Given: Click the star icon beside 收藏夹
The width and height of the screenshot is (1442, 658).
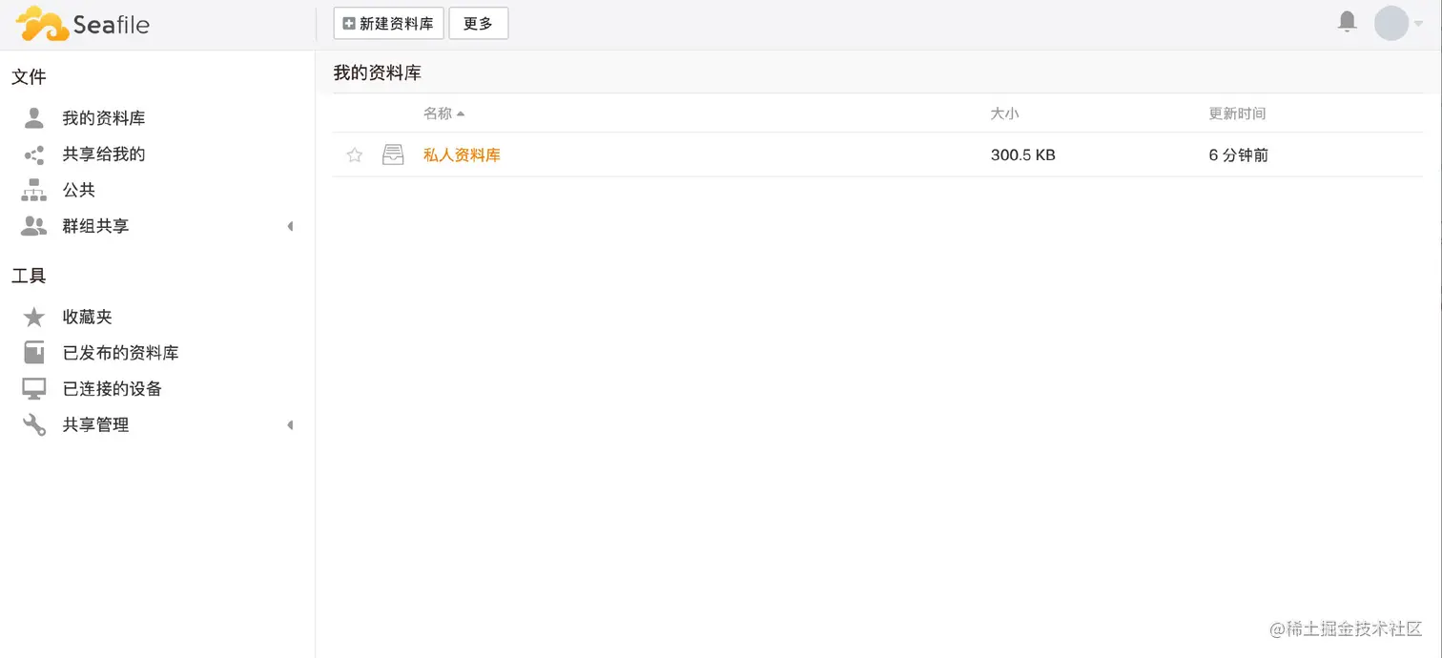Looking at the screenshot, I should pyautogui.click(x=34, y=317).
